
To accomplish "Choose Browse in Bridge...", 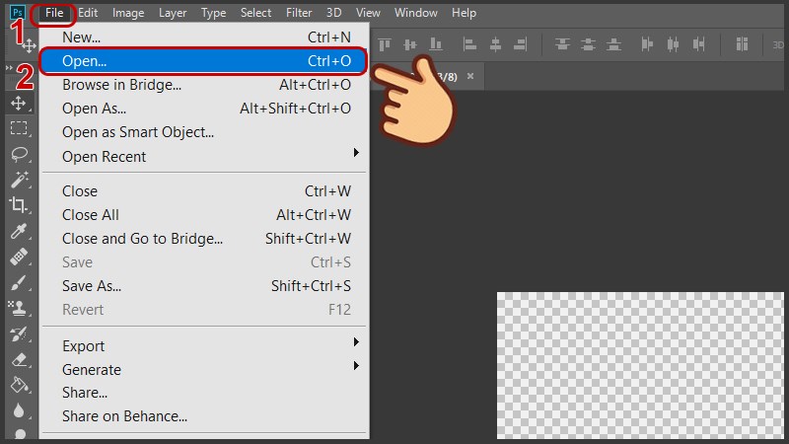I will coord(203,85).
